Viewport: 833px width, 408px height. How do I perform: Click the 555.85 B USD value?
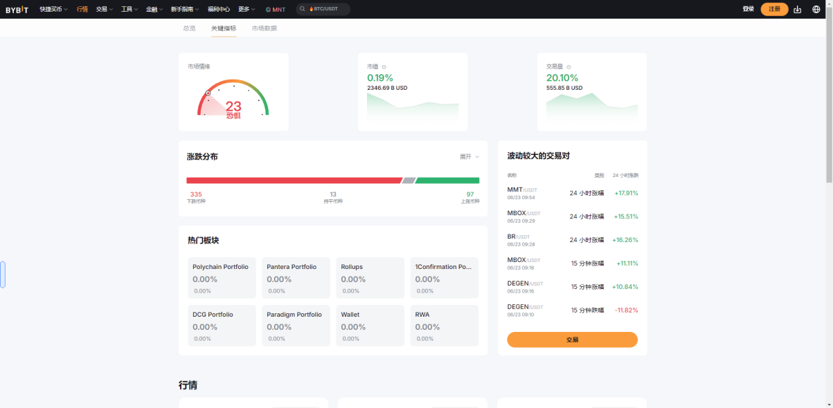(x=564, y=88)
